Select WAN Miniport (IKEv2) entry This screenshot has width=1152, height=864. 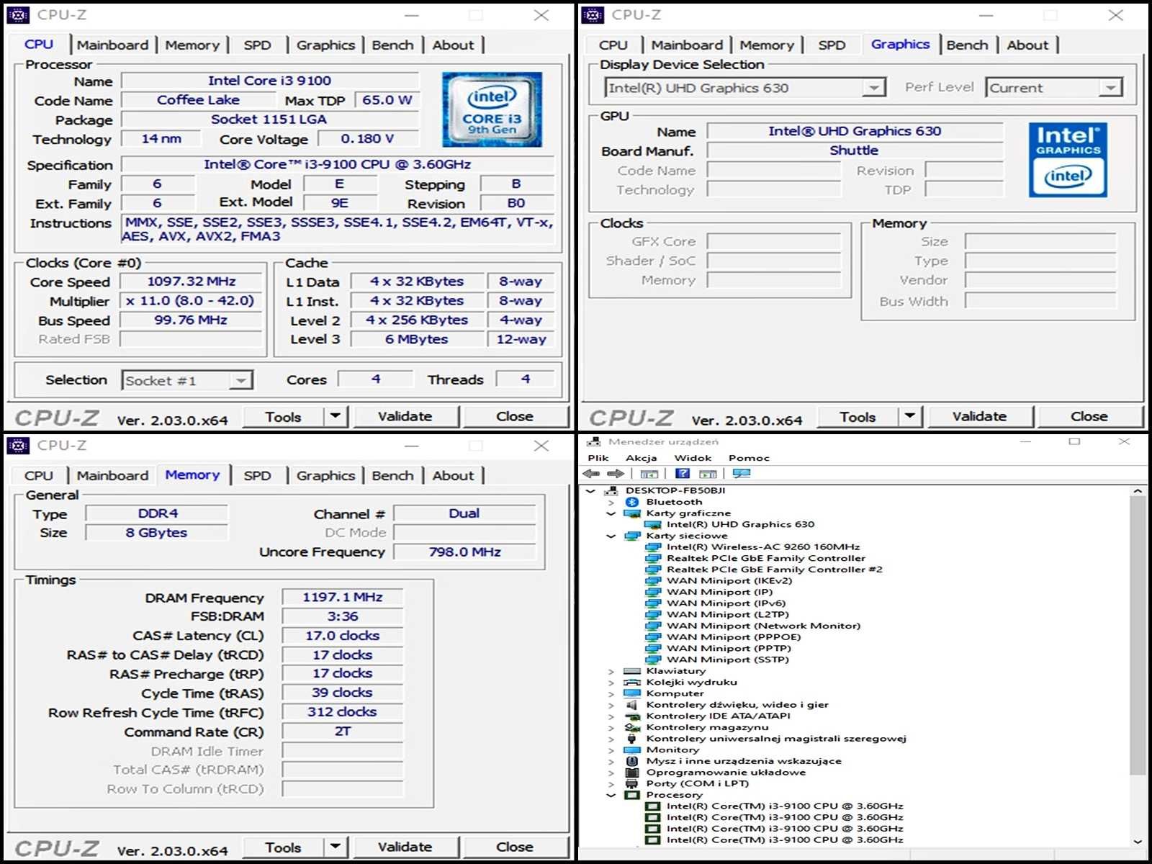click(729, 581)
